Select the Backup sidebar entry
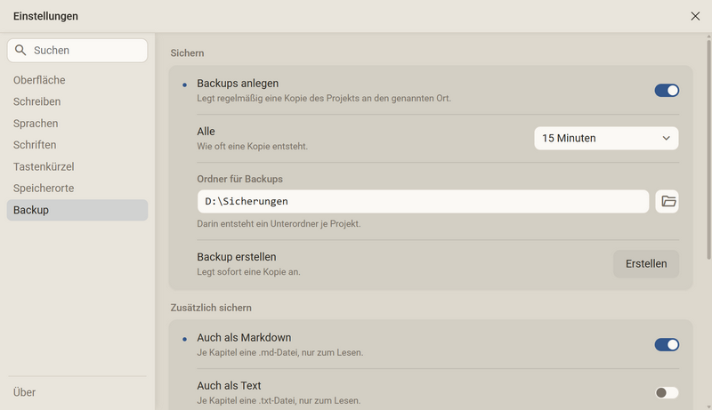 (x=77, y=210)
